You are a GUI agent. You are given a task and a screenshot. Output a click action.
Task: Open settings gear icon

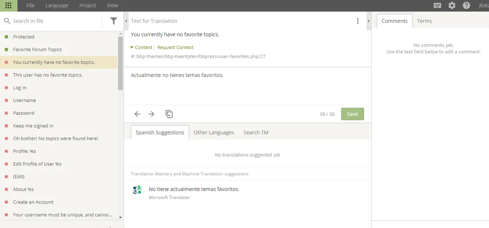pyautogui.click(x=452, y=5)
